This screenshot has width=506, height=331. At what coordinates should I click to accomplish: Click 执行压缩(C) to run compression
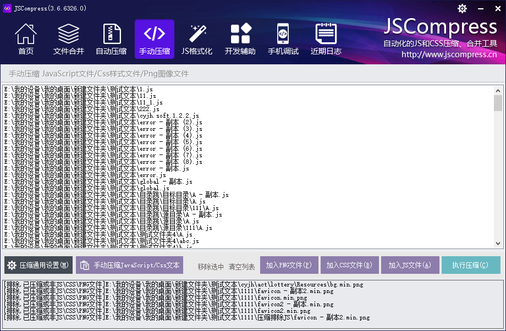point(471,265)
